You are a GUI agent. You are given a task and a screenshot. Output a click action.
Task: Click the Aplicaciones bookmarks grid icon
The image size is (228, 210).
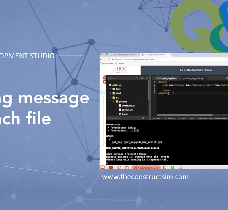[101, 63]
